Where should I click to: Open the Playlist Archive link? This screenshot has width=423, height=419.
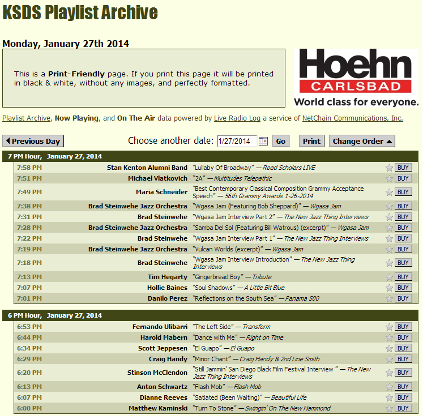[27, 118]
